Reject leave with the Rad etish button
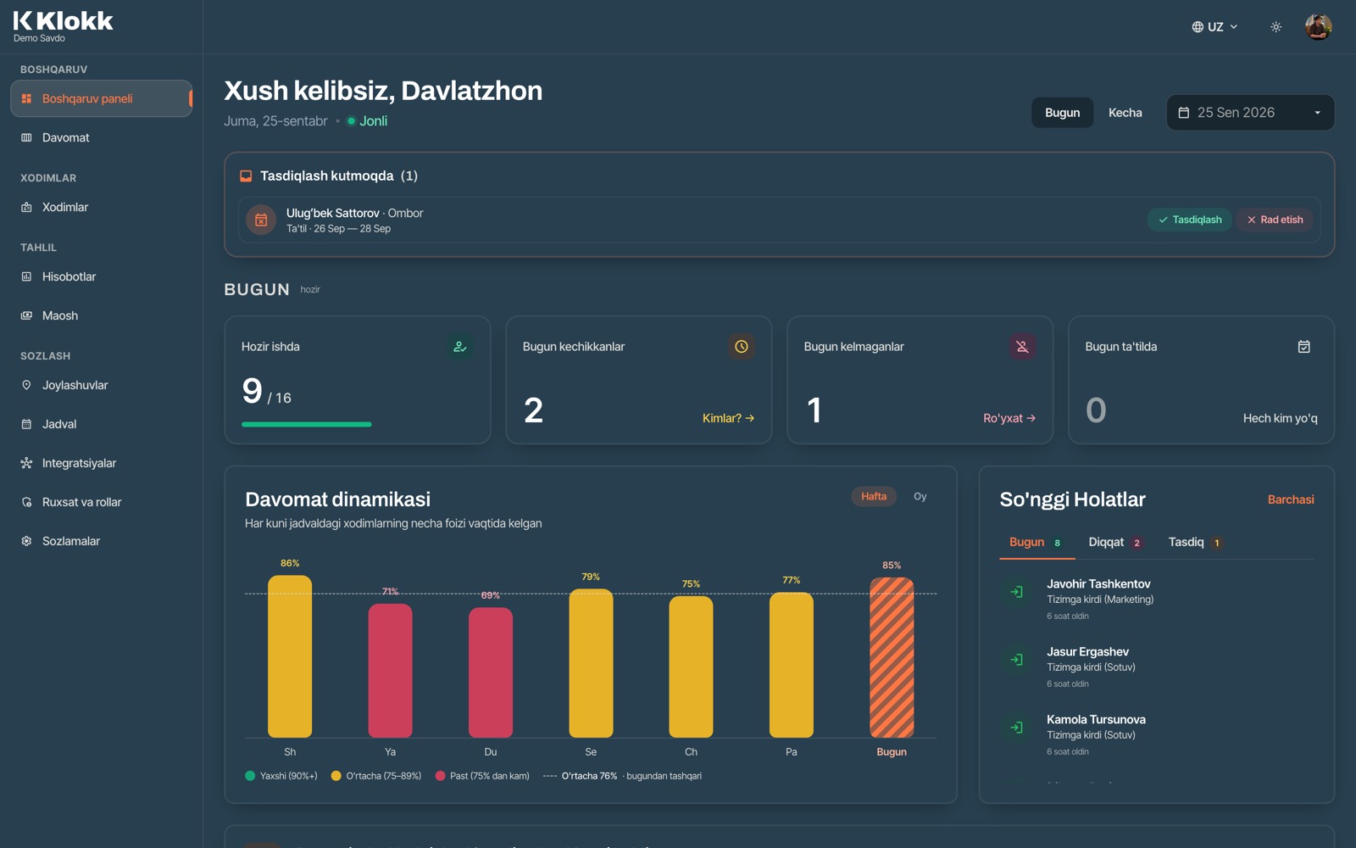Image resolution: width=1356 pixels, height=848 pixels. coord(1275,220)
